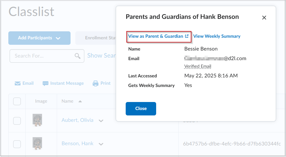286x157 pixels.
Task: Check the box for Hank Benson
Action: (x=17, y=144)
